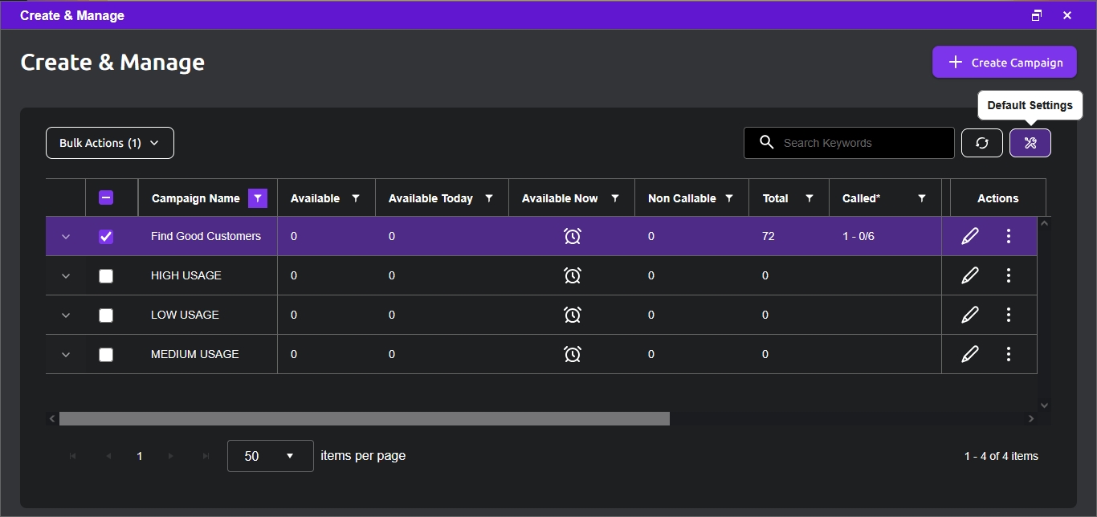Open the Available Now column filter
The height and width of the screenshot is (517, 1097).
coord(615,198)
